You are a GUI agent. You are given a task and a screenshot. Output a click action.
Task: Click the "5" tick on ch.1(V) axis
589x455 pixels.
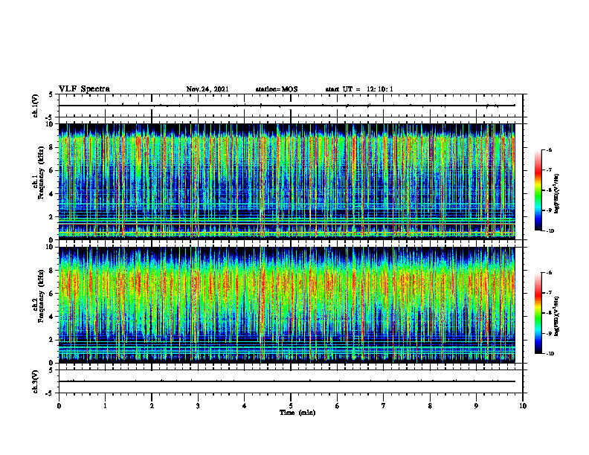click(51, 95)
